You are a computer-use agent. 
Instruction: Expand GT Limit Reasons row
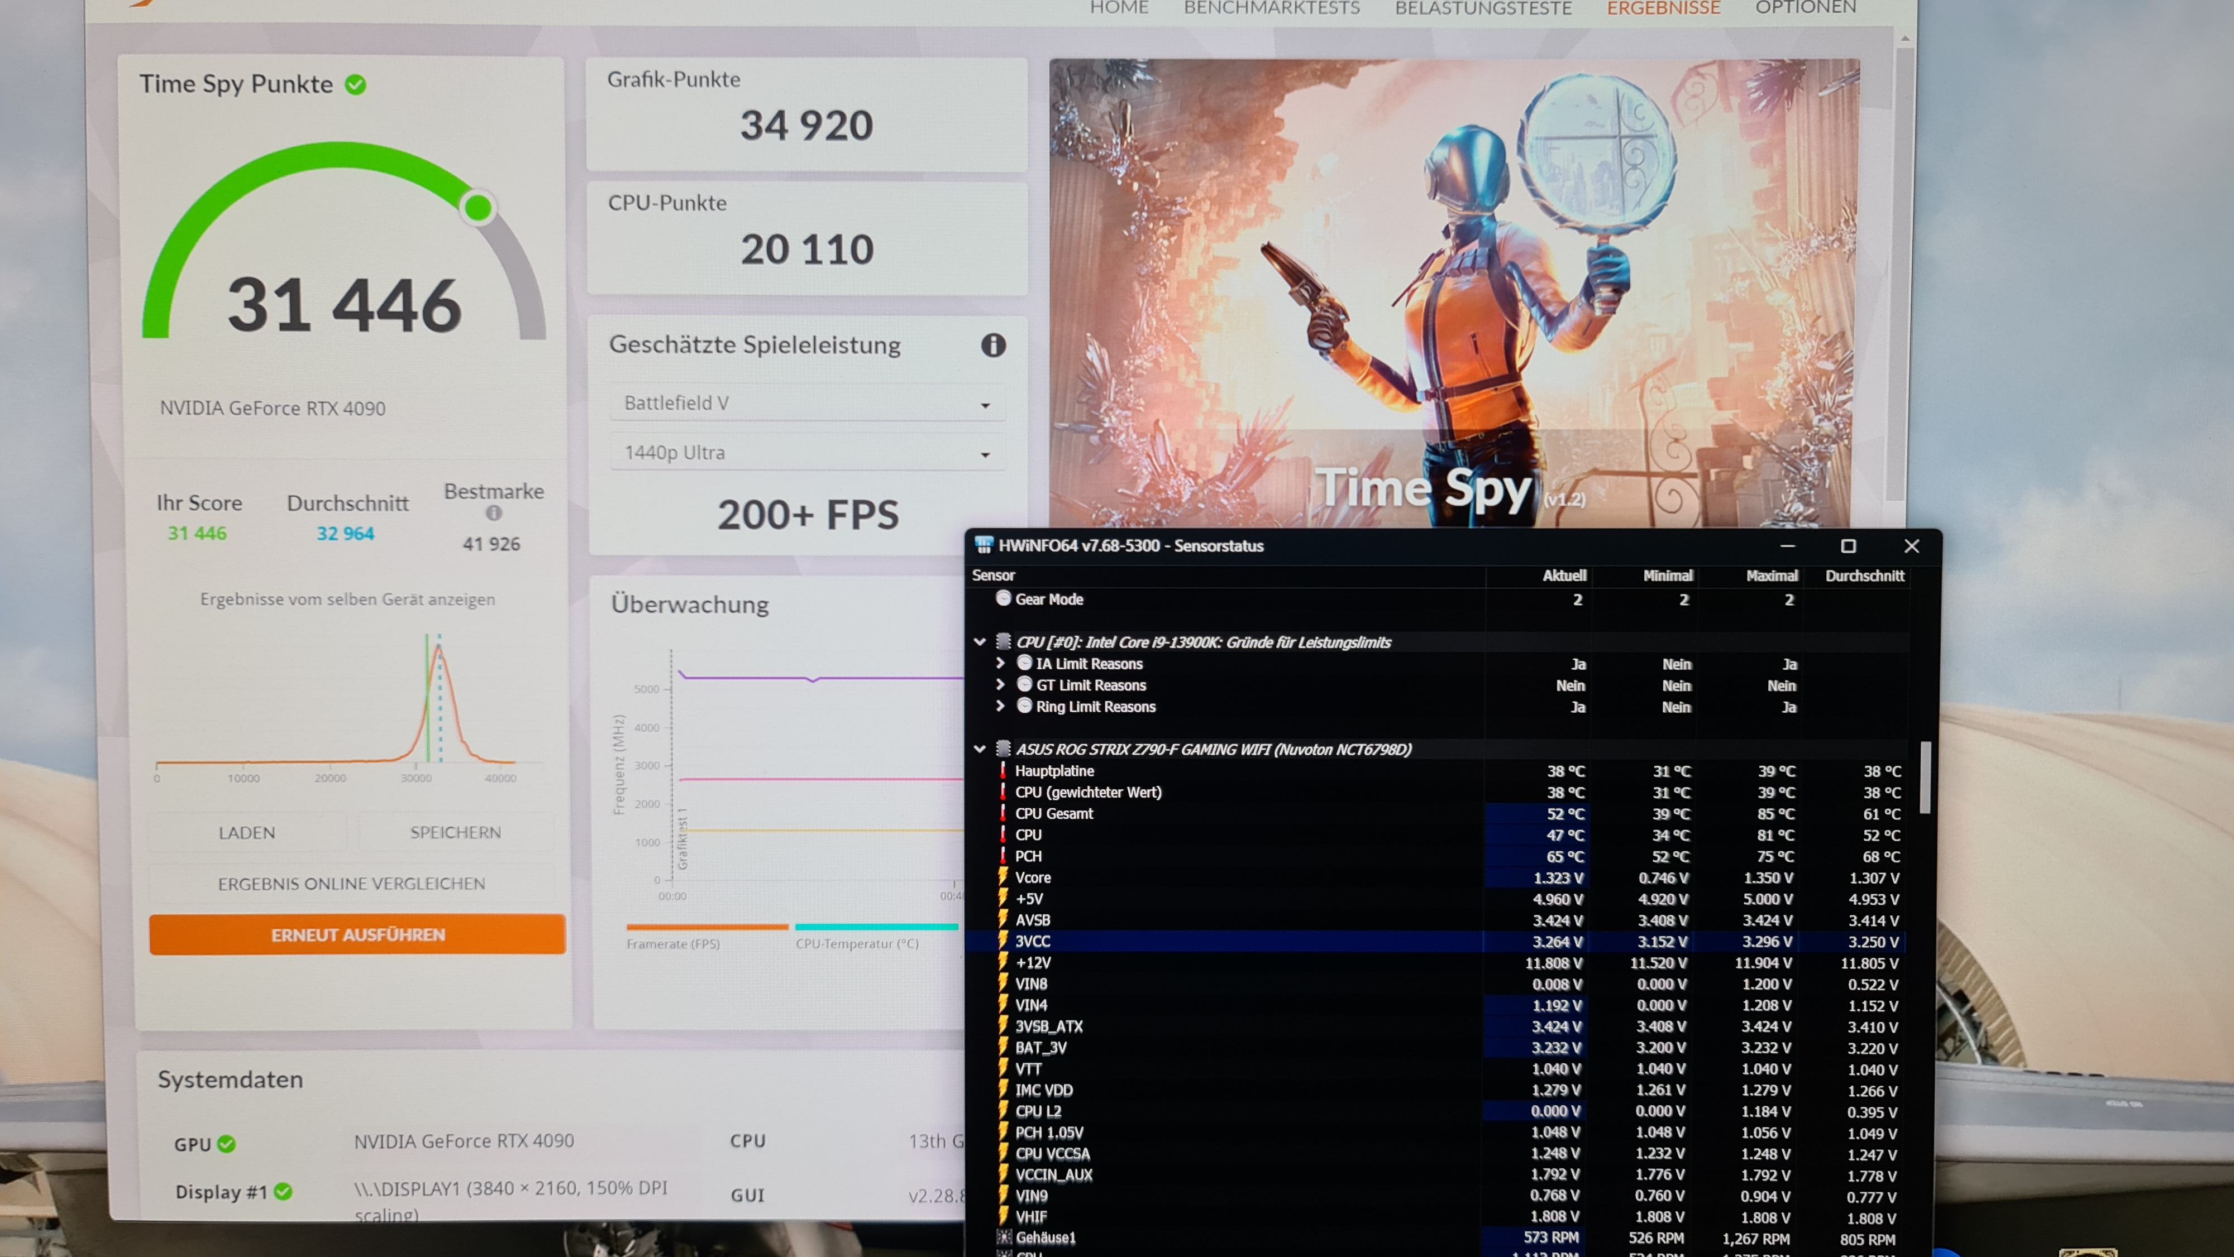pyautogui.click(x=1000, y=684)
